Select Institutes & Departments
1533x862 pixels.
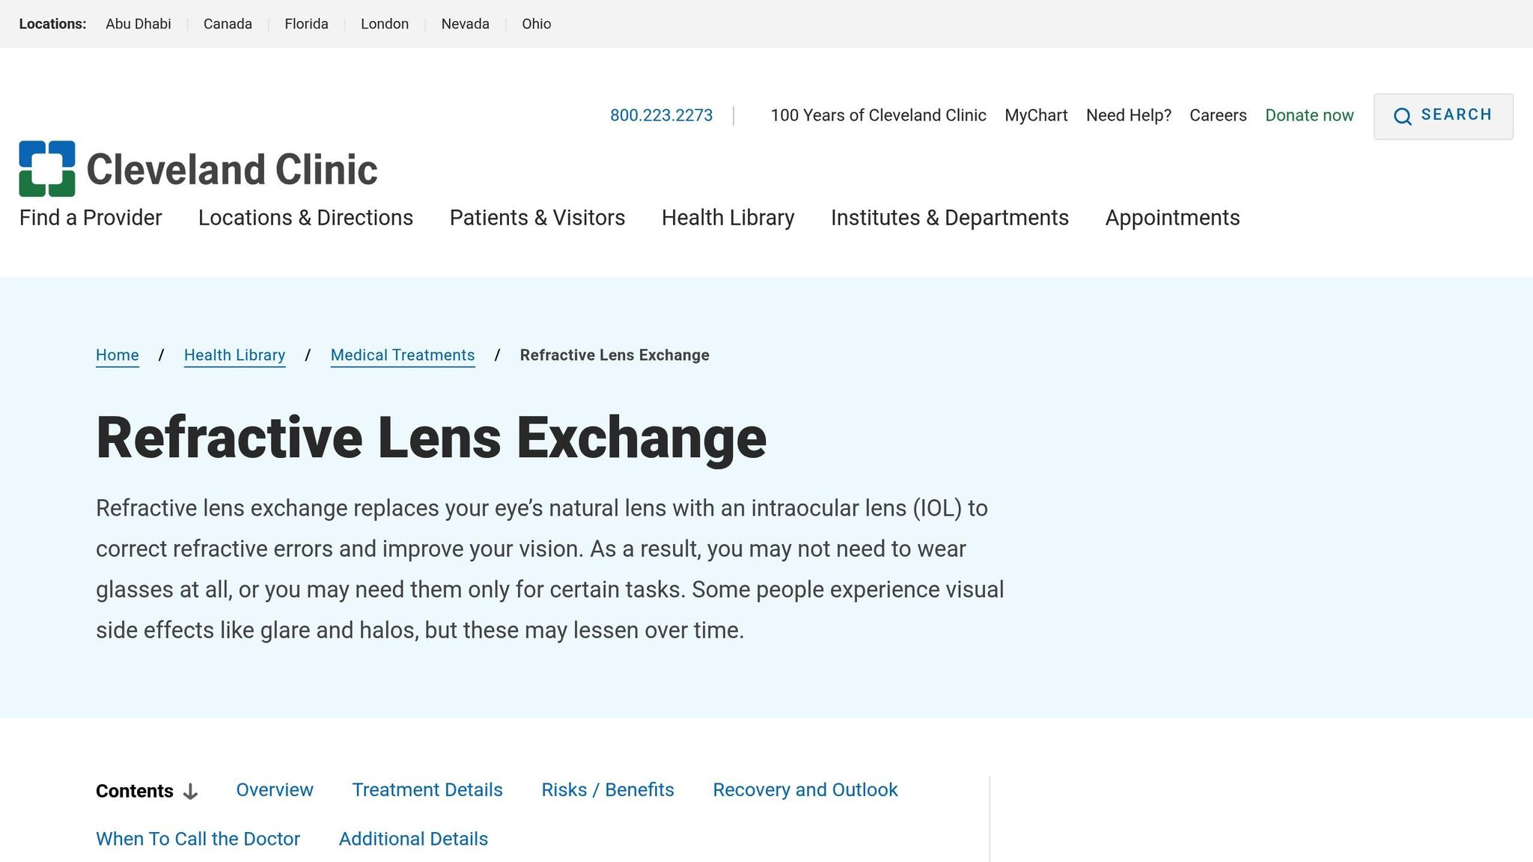pyautogui.click(x=949, y=218)
